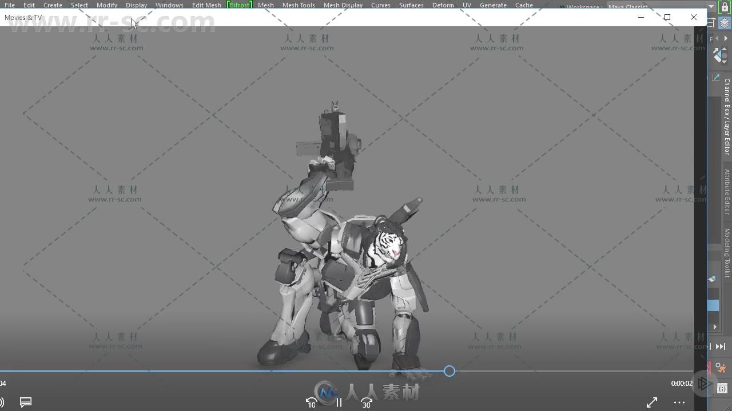
Task: Expand the Workspace dropdown arrow
Action: coord(711,7)
